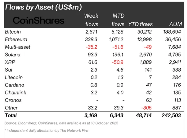Select Bitcoin's AUM value 188,694

[x=172, y=32]
